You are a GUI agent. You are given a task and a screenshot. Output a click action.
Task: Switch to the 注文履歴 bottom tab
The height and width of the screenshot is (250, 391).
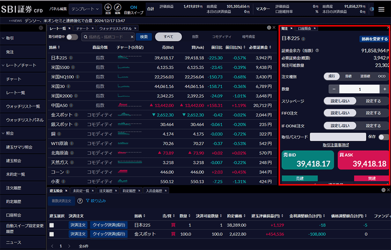pos(106,190)
